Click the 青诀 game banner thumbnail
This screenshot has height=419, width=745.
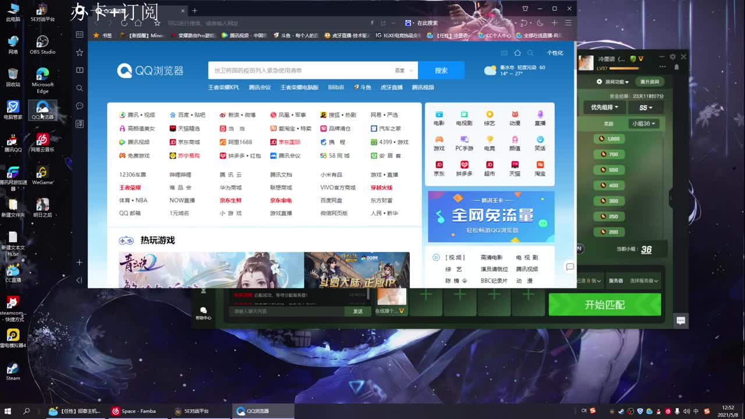click(x=211, y=270)
